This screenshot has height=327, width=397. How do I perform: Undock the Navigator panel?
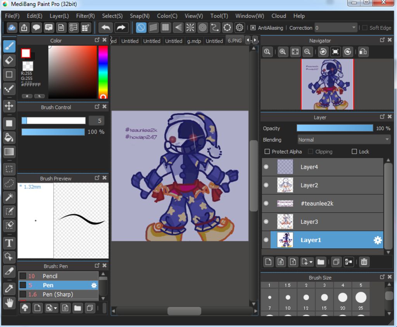tap(382, 40)
